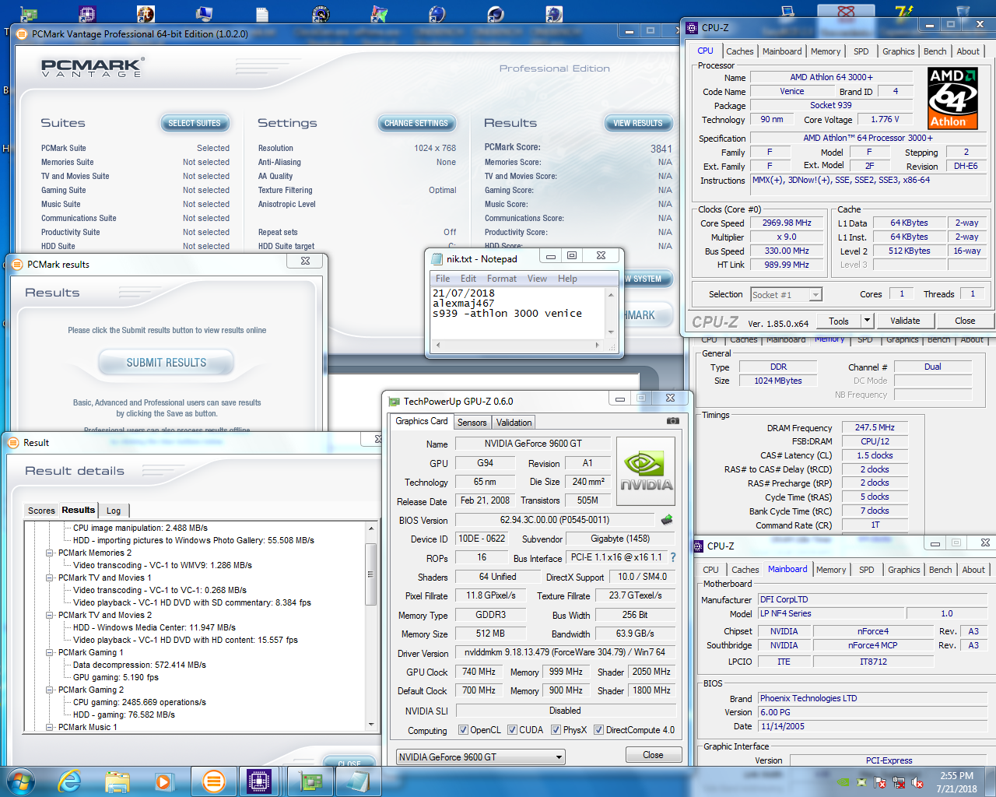This screenshot has height=797, width=996.
Task: Switch to GPU-Z graphics card taskbar button
Action: click(x=310, y=781)
